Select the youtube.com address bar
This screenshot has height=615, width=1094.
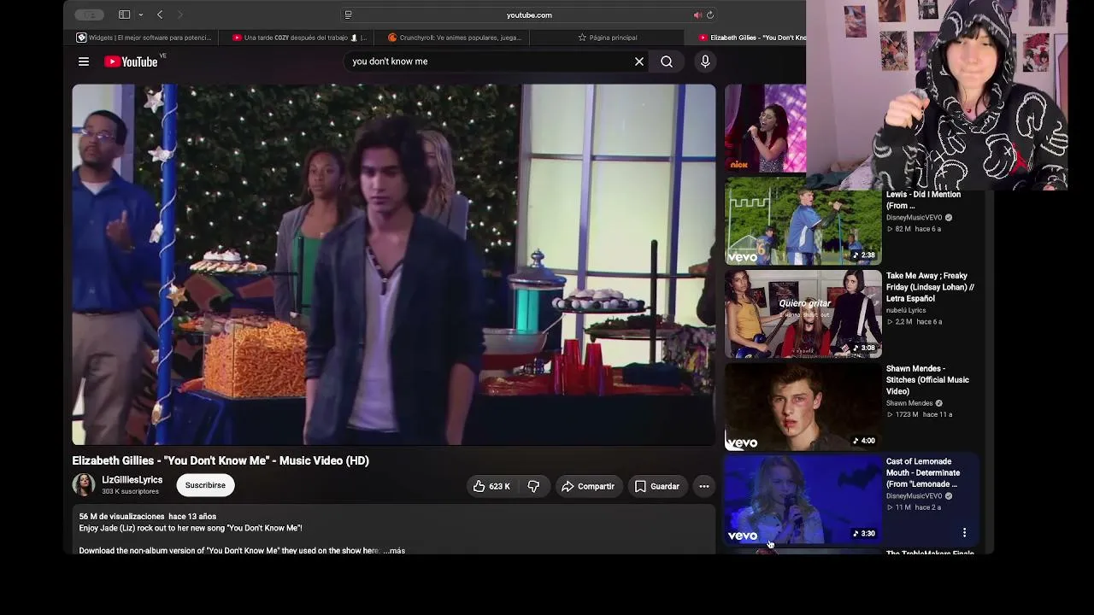(x=529, y=15)
